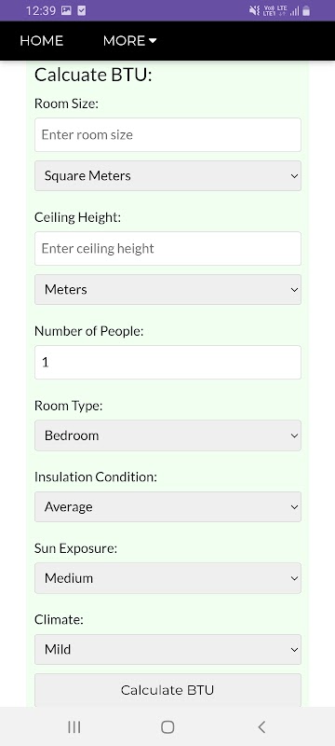Tap the signal strength bars icon
This screenshot has width=335, height=746.
[x=295, y=11]
